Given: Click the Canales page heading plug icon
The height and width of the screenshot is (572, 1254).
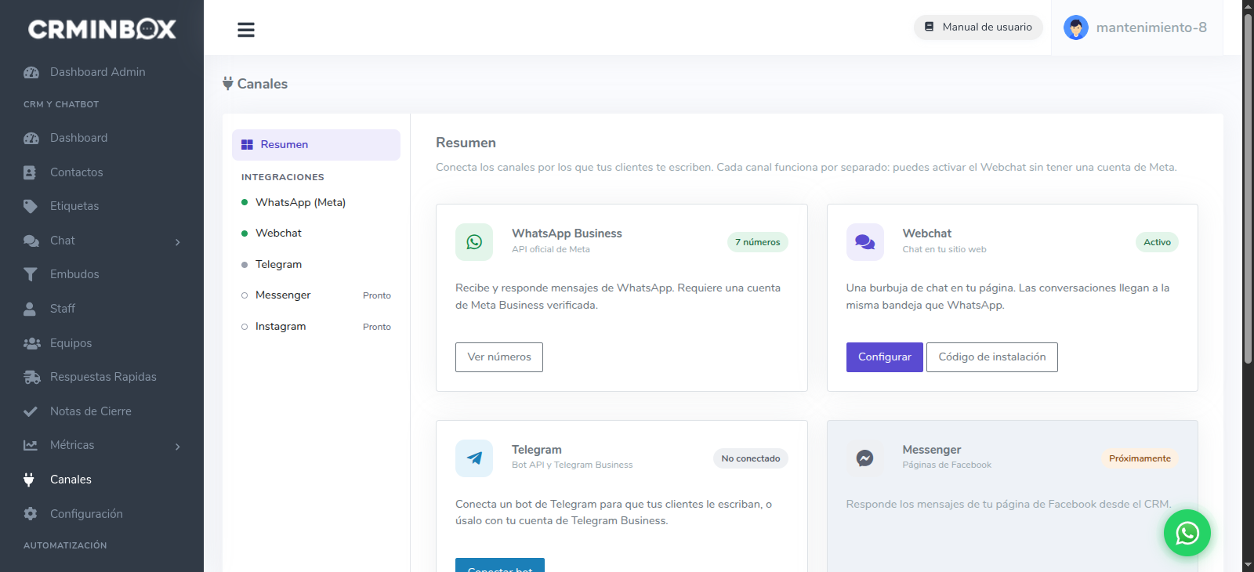Looking at the screenshot, I should (228, 84).
